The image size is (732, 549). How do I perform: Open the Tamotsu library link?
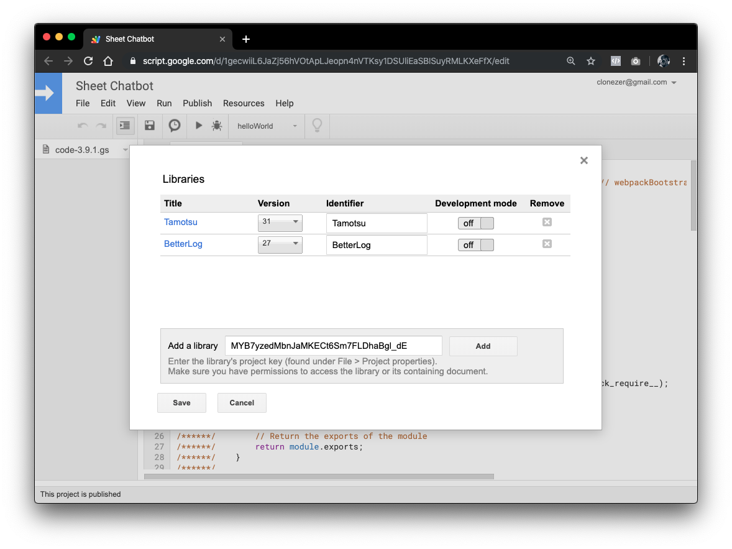(181, 222)
